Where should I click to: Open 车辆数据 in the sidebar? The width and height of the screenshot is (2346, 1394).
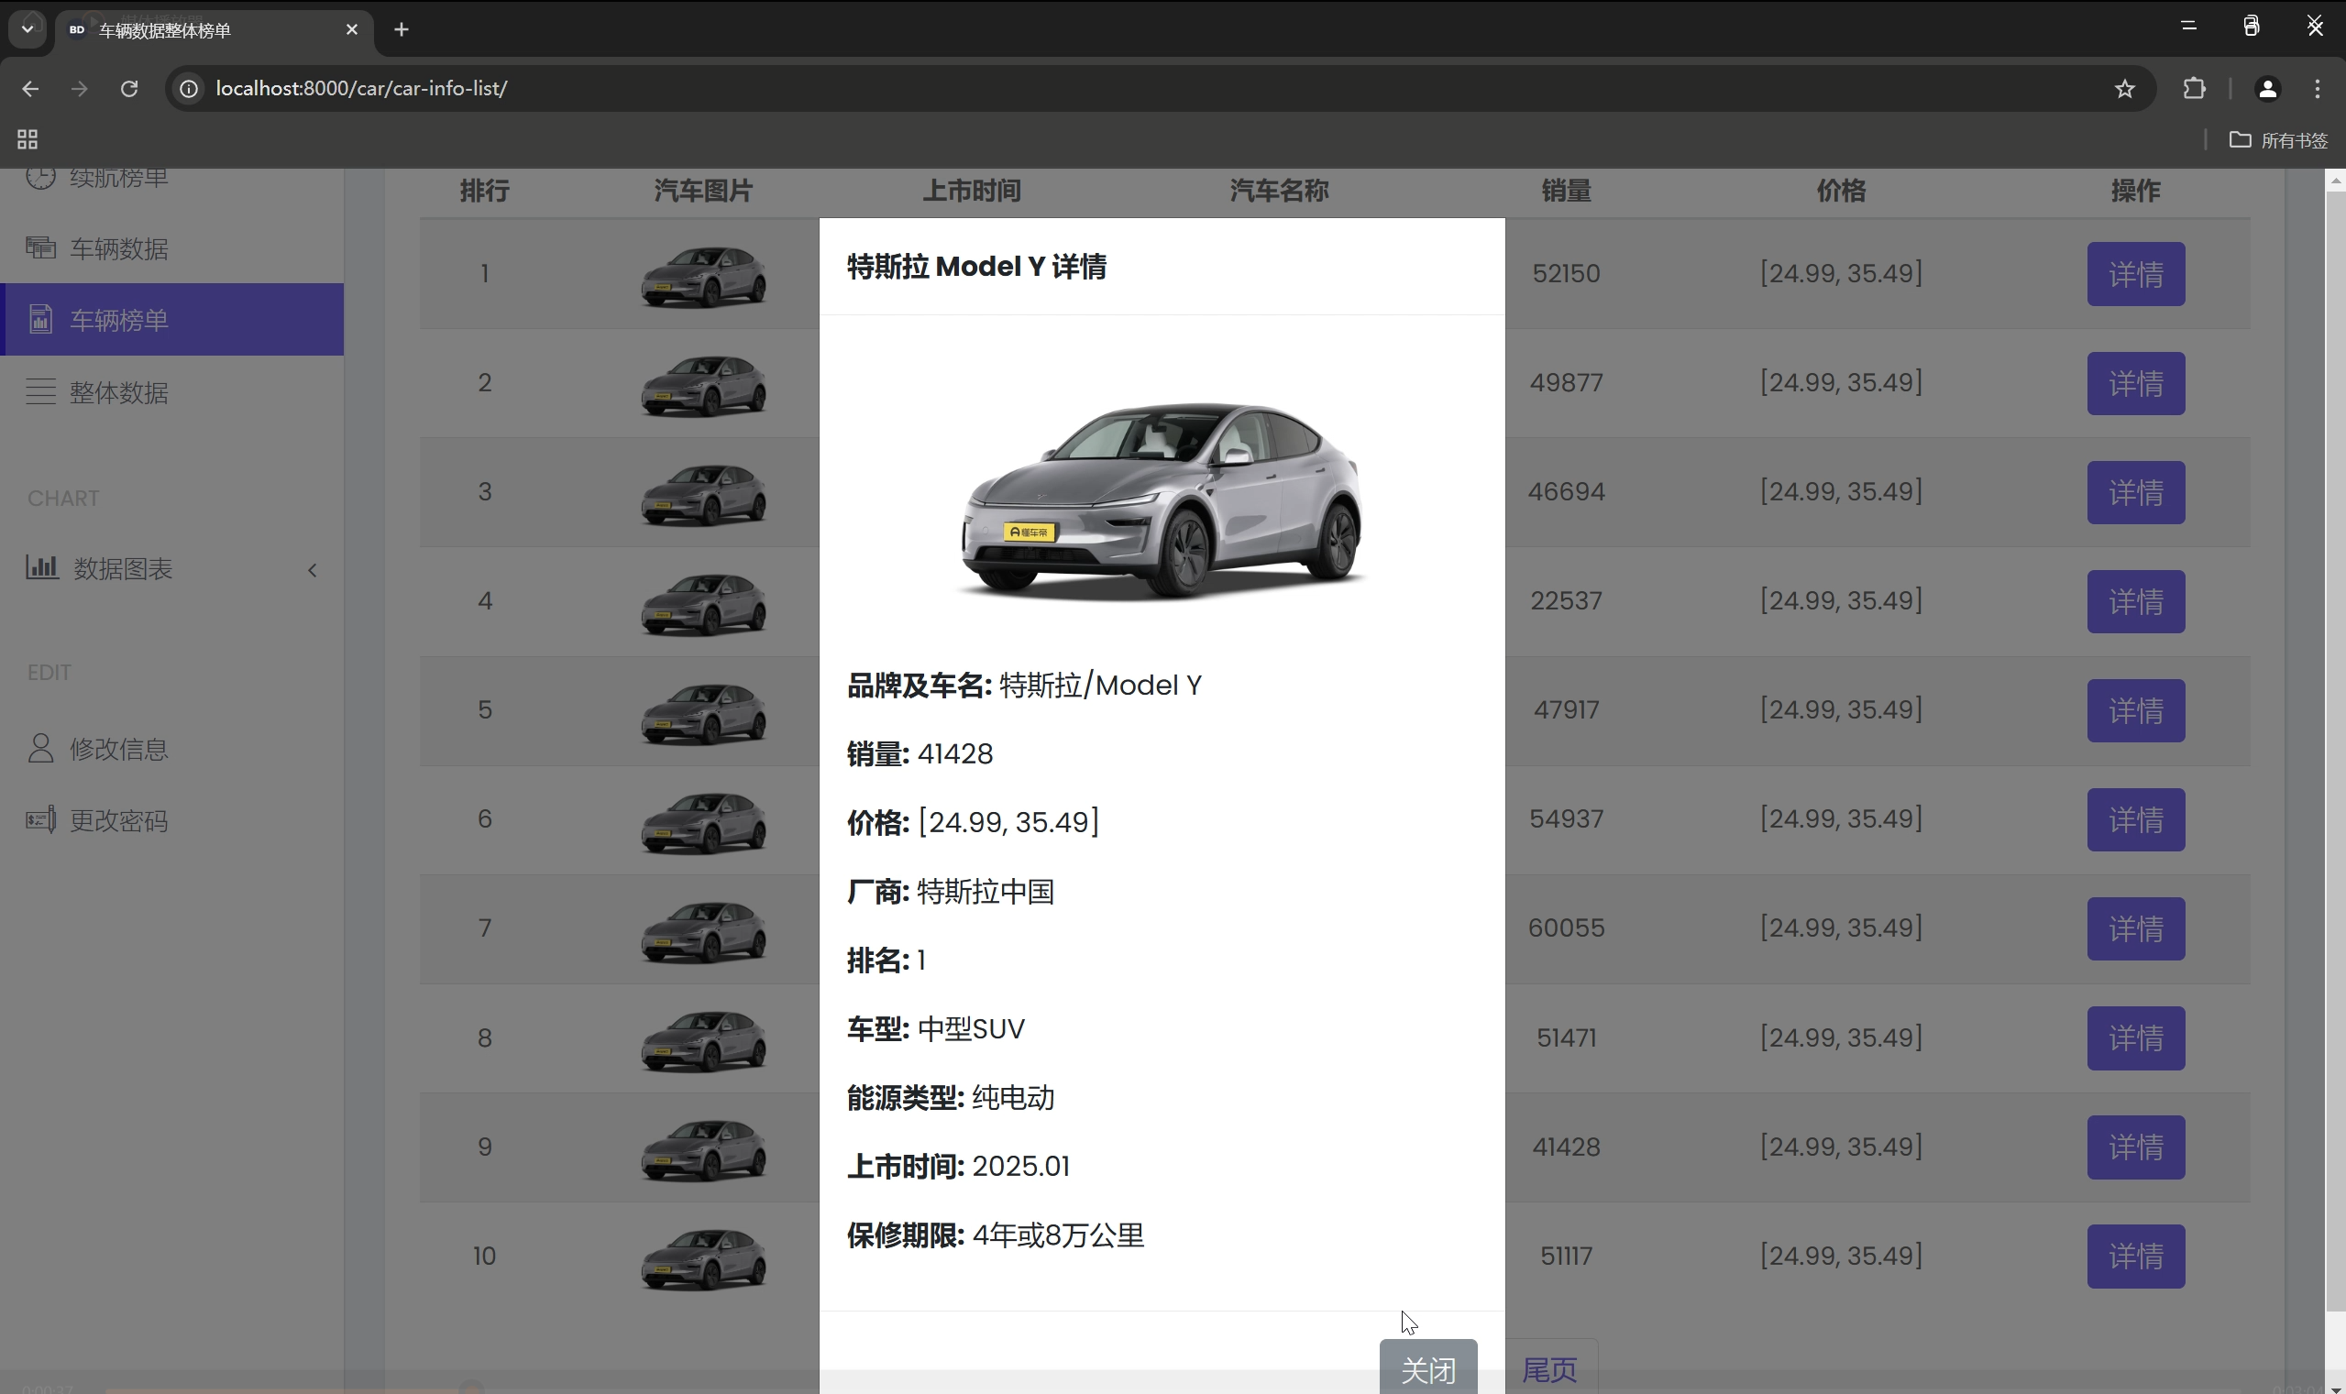tap(172, 248)
